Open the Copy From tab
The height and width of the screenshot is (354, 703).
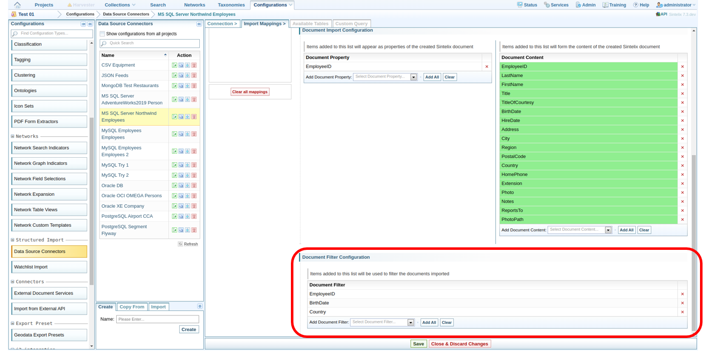click(132, 307)
